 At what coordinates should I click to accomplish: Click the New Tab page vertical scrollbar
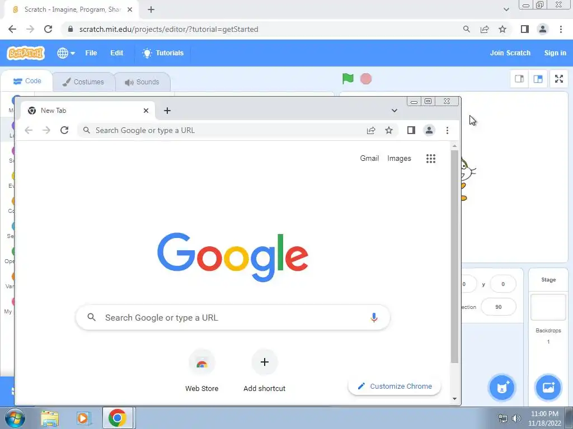[x=454, y=256]
